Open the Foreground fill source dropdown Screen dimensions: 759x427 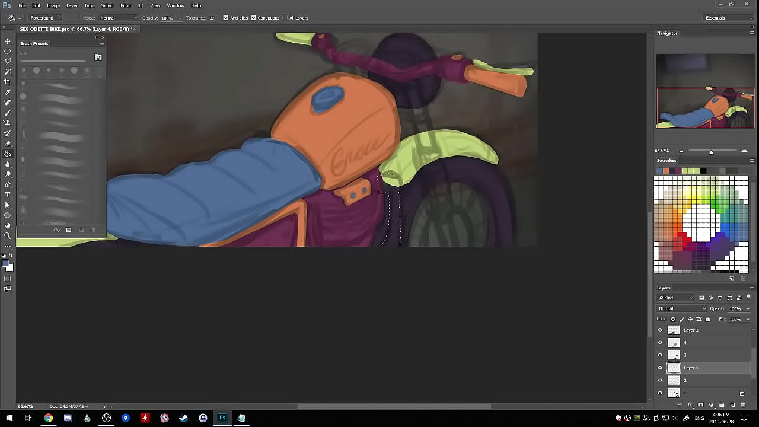[46, 18]
